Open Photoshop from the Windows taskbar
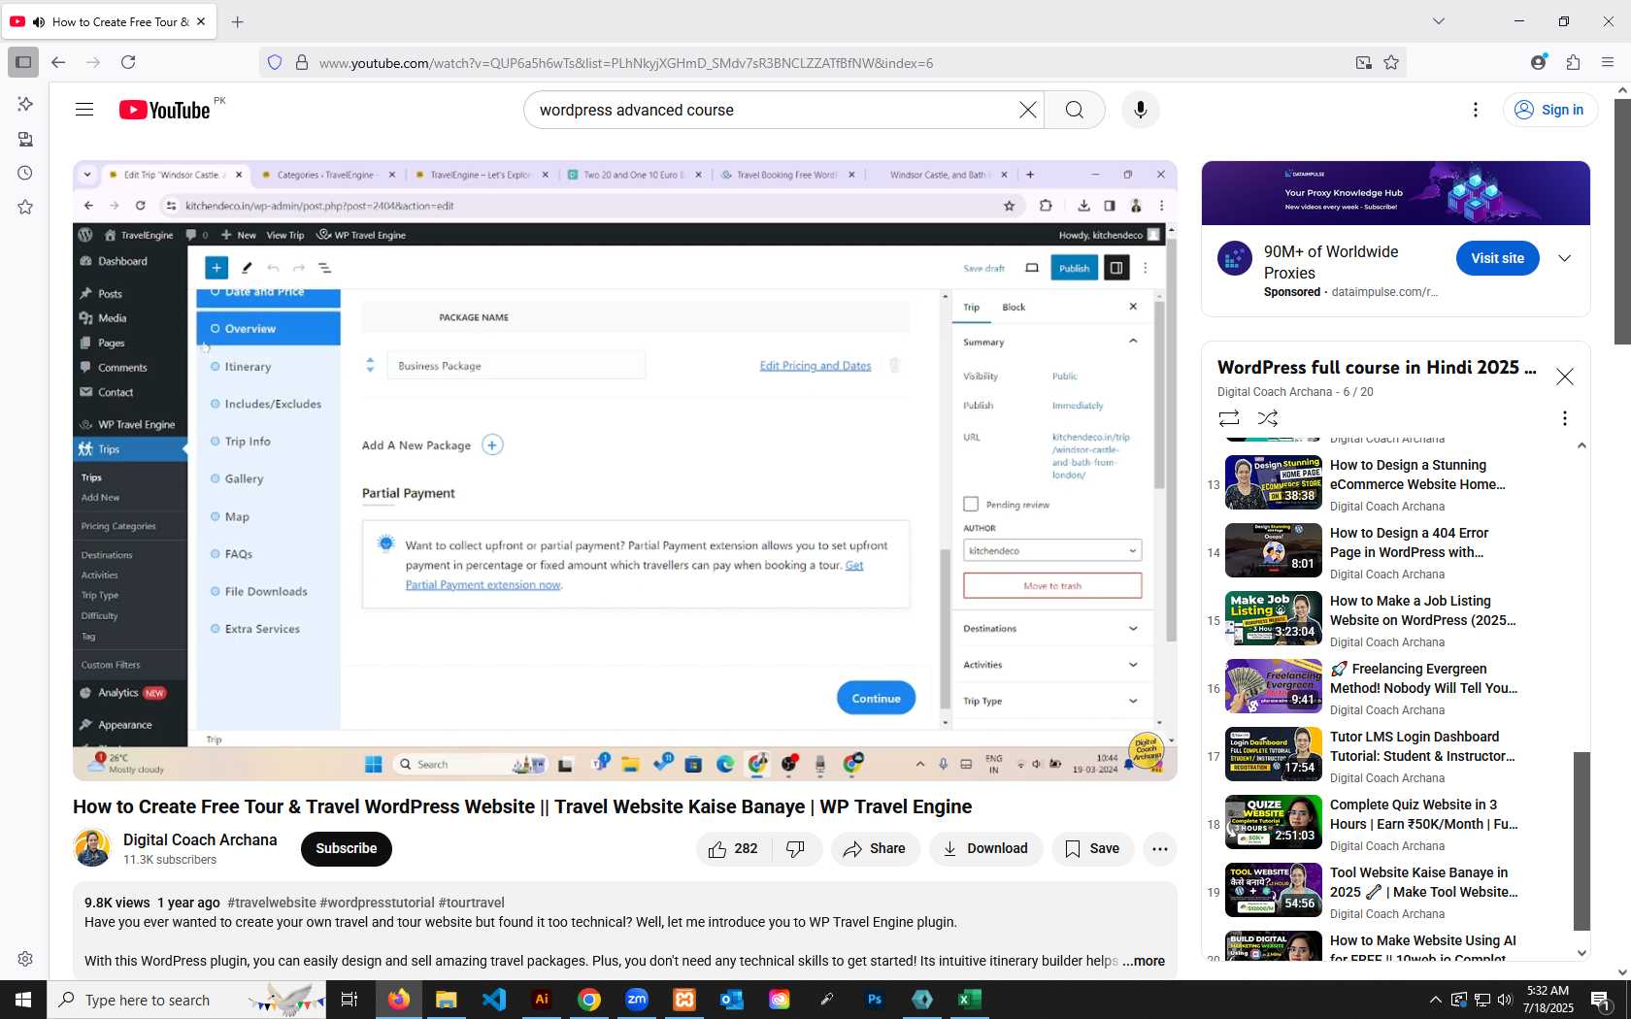 (875, 999)
